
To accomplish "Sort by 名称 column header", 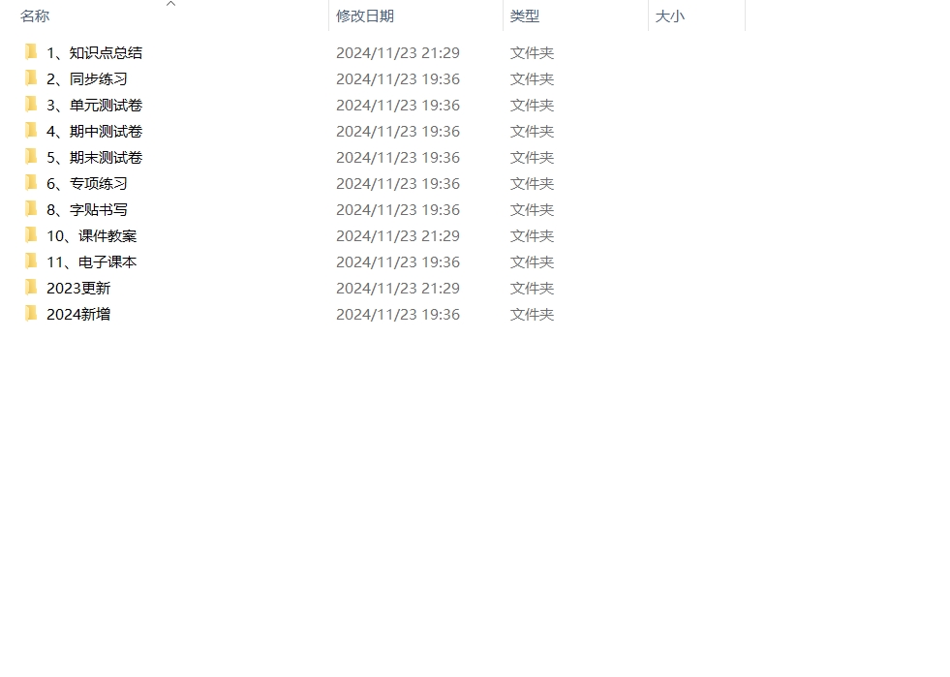I will [x=35, y=16].
